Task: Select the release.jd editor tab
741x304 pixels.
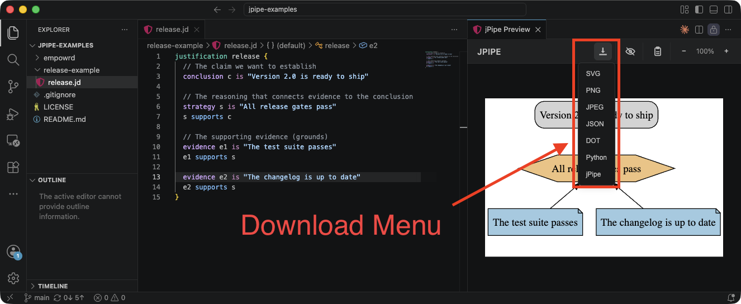Action: (171, 30)
